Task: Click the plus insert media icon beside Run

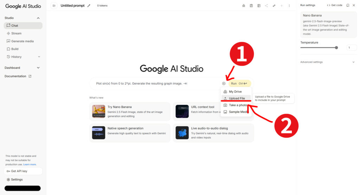Action: click(x=224, y=83)
